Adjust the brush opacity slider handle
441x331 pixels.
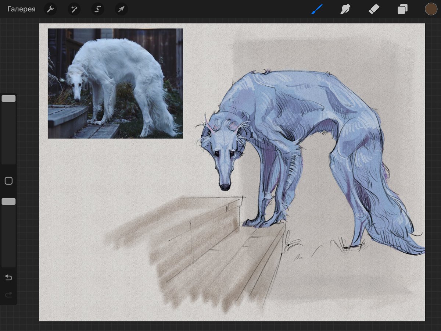click(8, 202)
